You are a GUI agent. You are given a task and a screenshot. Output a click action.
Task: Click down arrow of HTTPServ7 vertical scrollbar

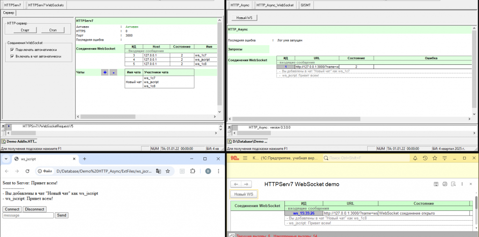click(219, 112)
